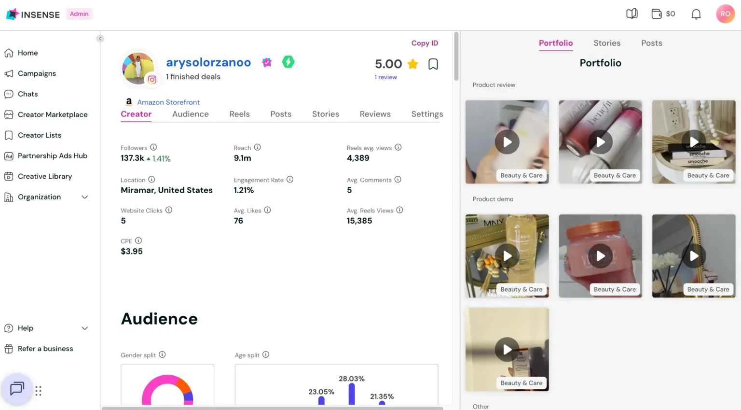Open the 1 review link
The height and width of the screenshot is (410, 741).
tap(385, 77)
